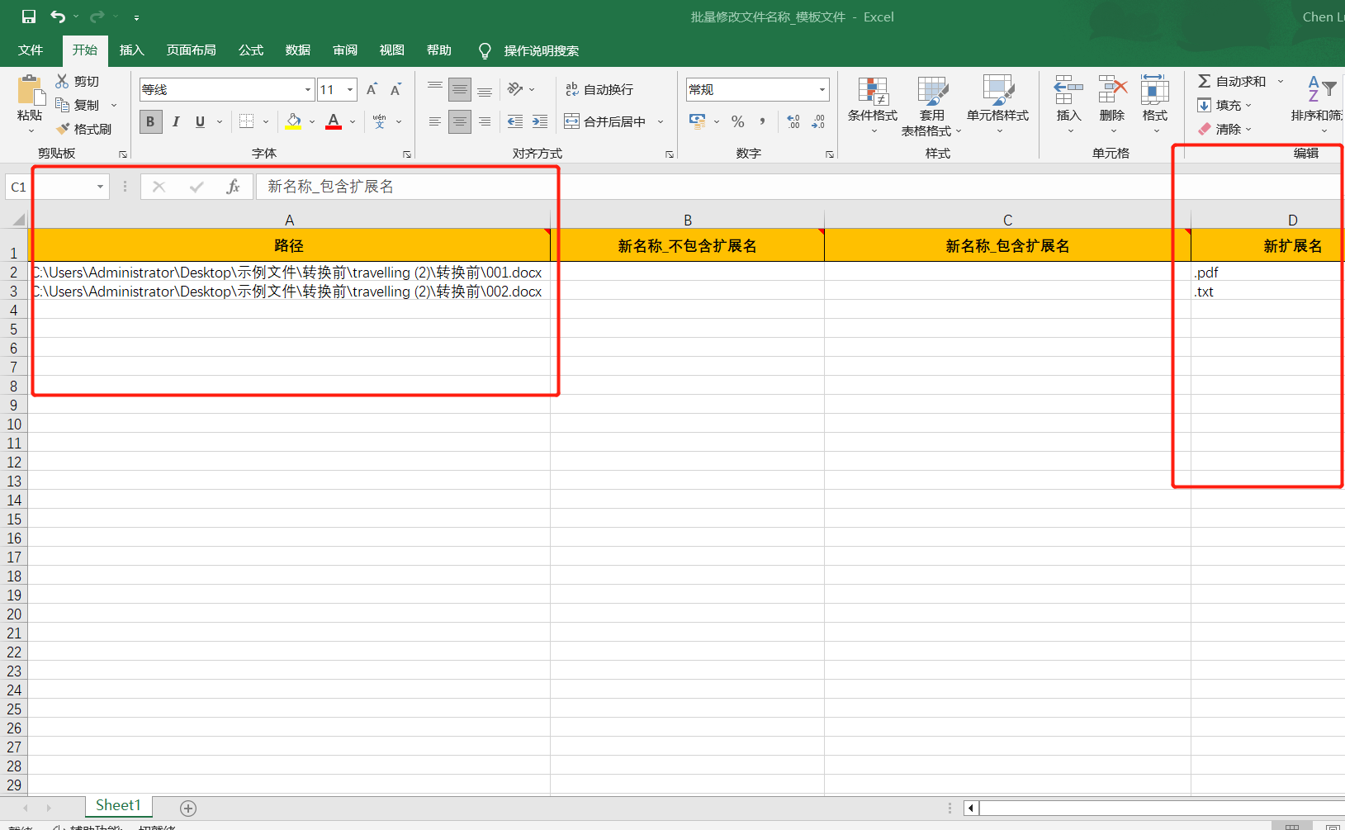Click the Paste (粘贴) button

[29, 99]
